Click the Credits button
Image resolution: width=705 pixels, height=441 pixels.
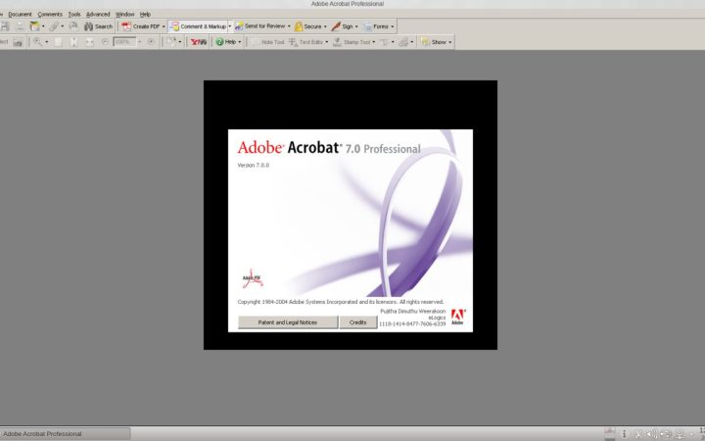coord(358,322)
